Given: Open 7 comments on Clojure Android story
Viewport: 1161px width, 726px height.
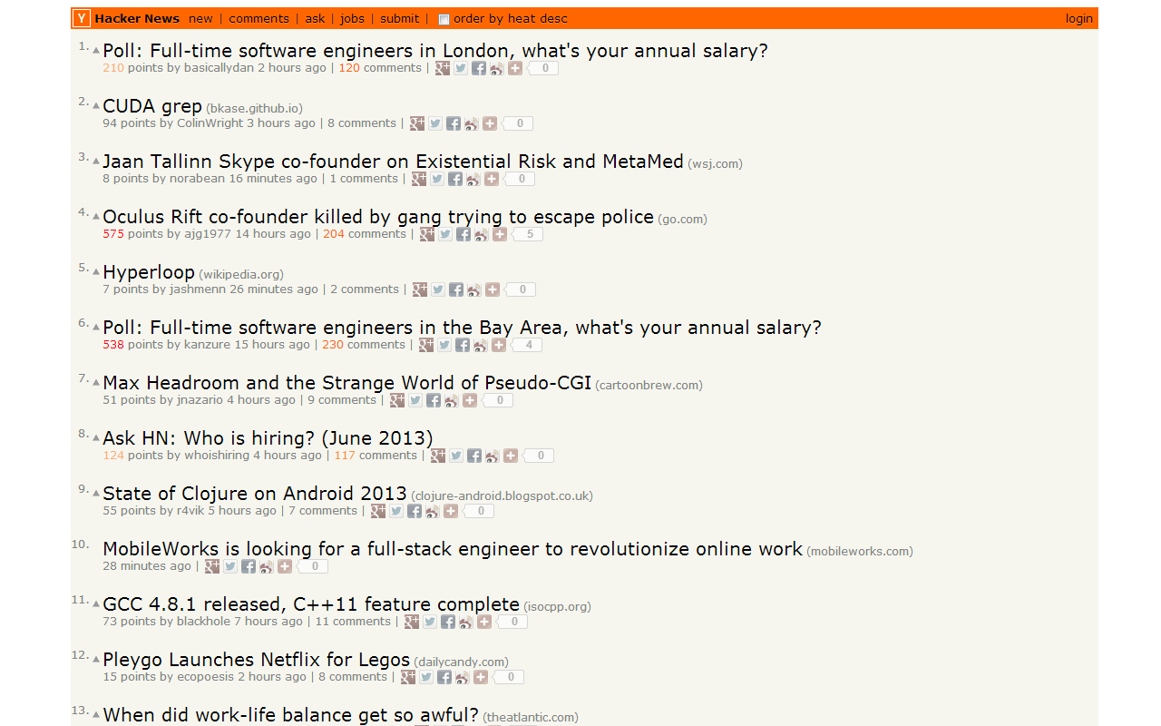Looking at the screenshot, I should (x=323, y=511).
